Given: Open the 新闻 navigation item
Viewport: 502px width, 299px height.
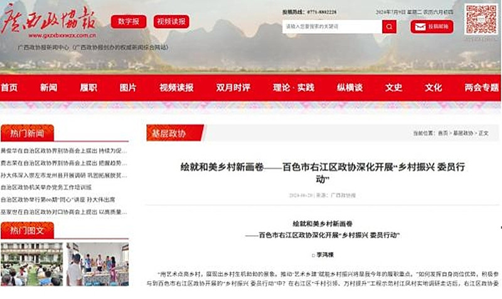Looking at the screenshot, I should pyautogui.click(x=49, y=87).
